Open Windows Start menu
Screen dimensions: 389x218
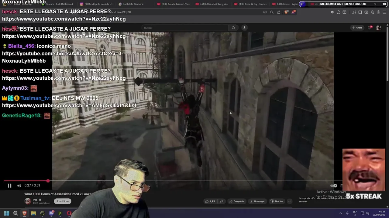[7, 213]
